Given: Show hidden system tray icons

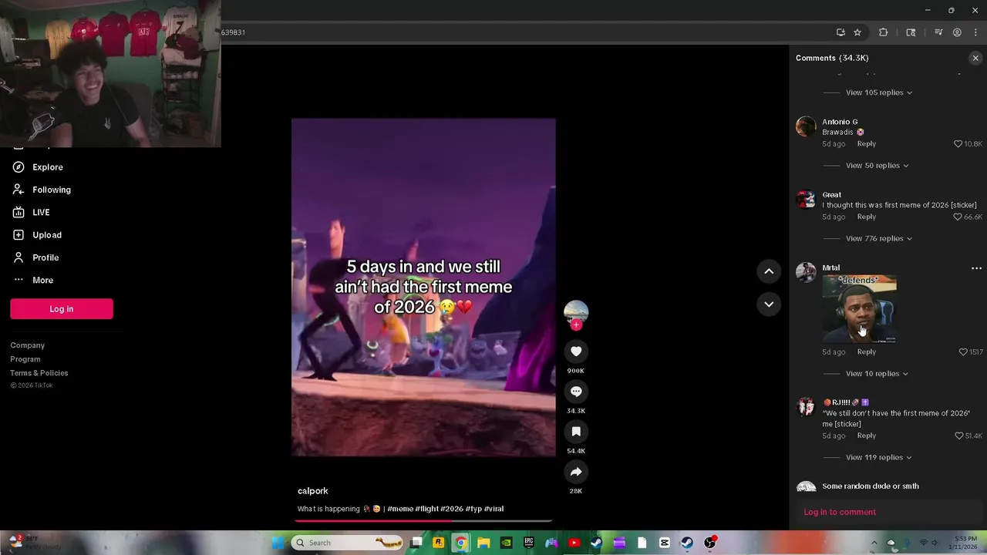Looking at the screenshot, I should pyautogui.click(x=874, y=543).
